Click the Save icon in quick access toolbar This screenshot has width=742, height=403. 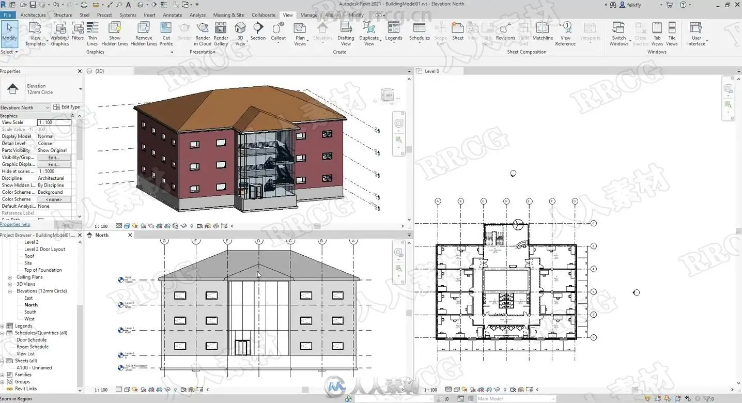pyautogui.click(x=33, y=5)
